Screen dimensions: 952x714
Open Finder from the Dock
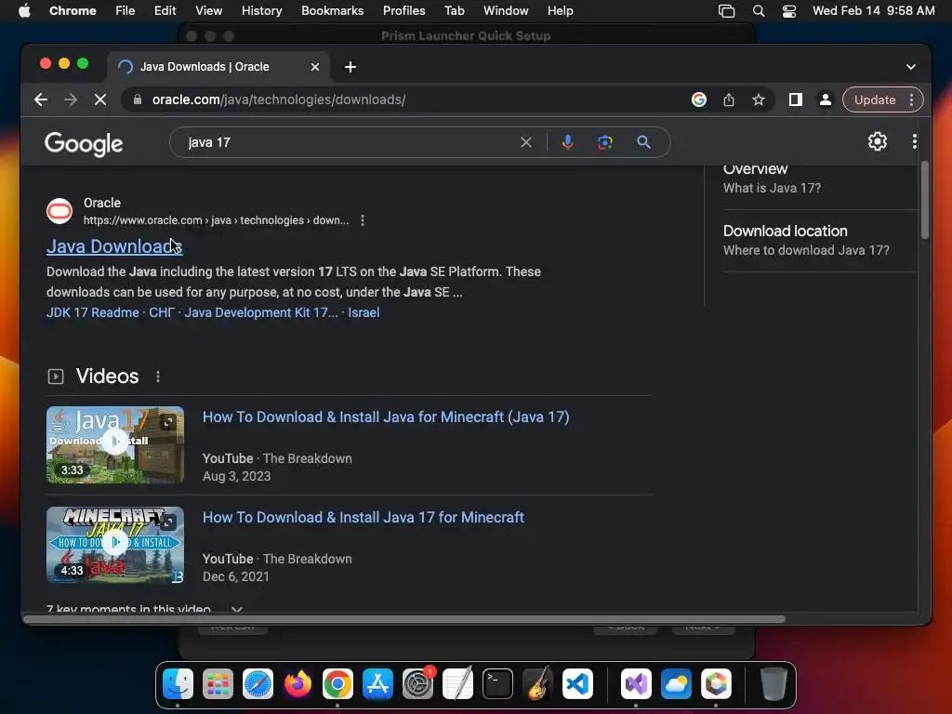[x=178, y=684]
